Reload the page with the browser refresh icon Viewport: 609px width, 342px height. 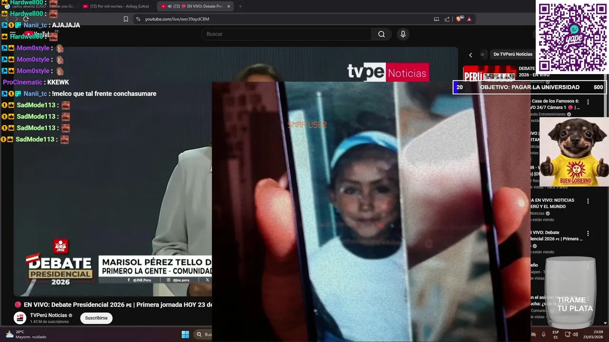pos(26,19)
